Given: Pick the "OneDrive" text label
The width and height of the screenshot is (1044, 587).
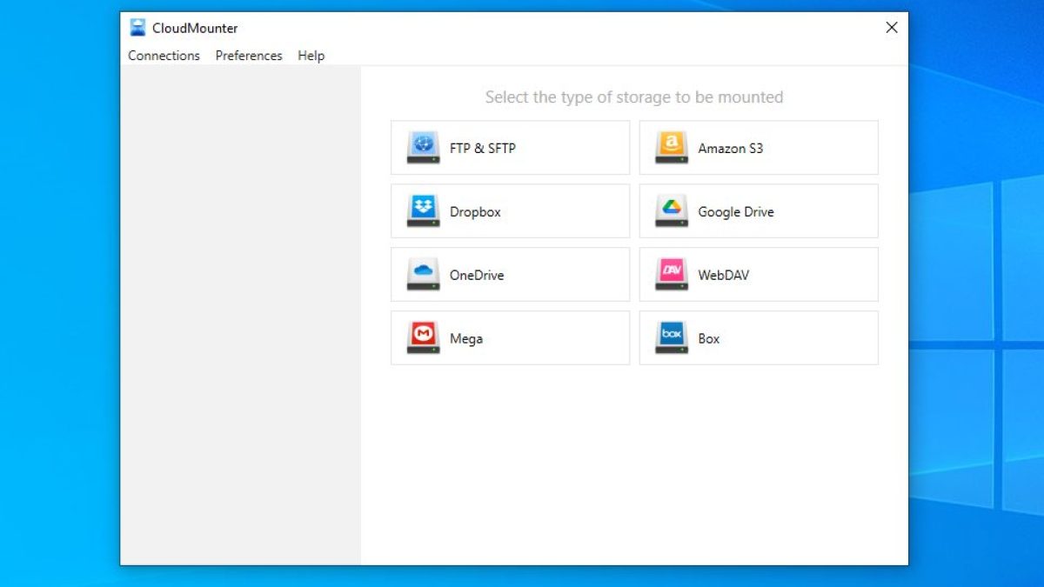Looking at the screenshot, I should click(476, 276).
